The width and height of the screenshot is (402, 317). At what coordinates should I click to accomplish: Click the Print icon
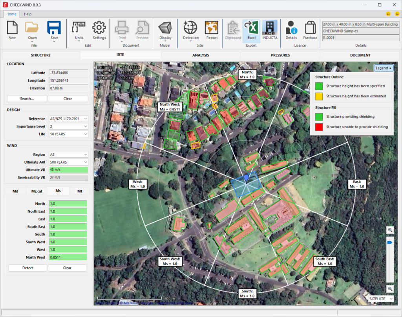[x=122, y=28]
